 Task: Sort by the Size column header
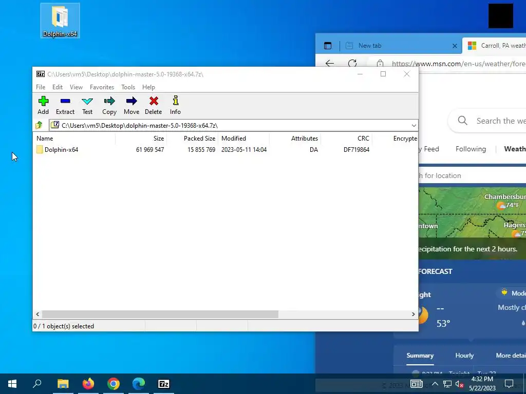click(141, 139)
